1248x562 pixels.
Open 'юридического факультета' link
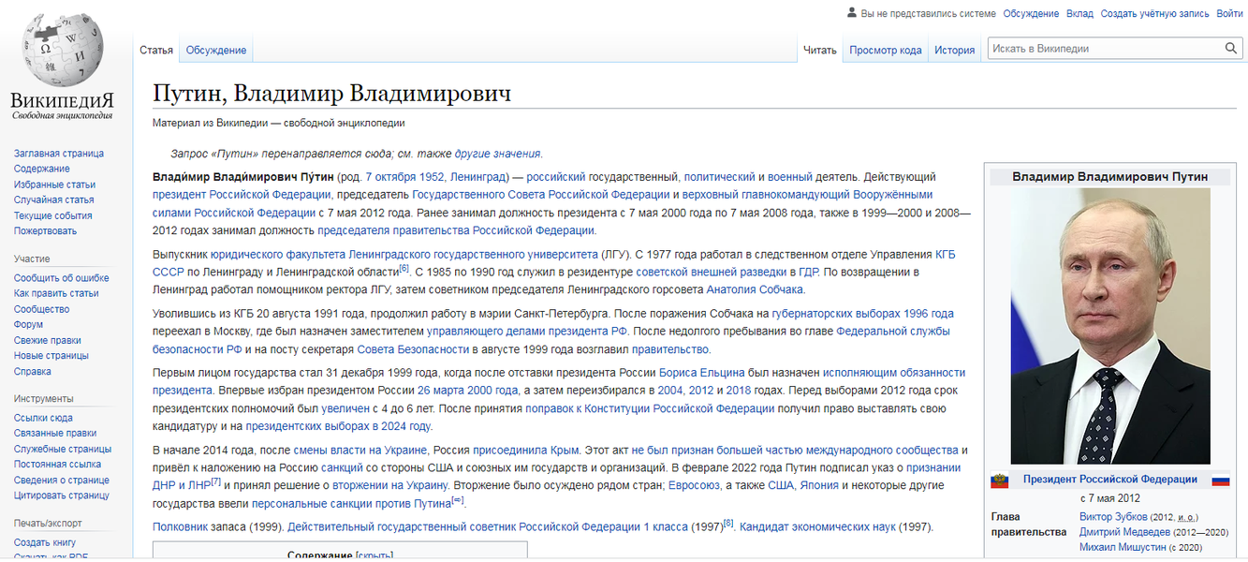(x=277, y=255)
